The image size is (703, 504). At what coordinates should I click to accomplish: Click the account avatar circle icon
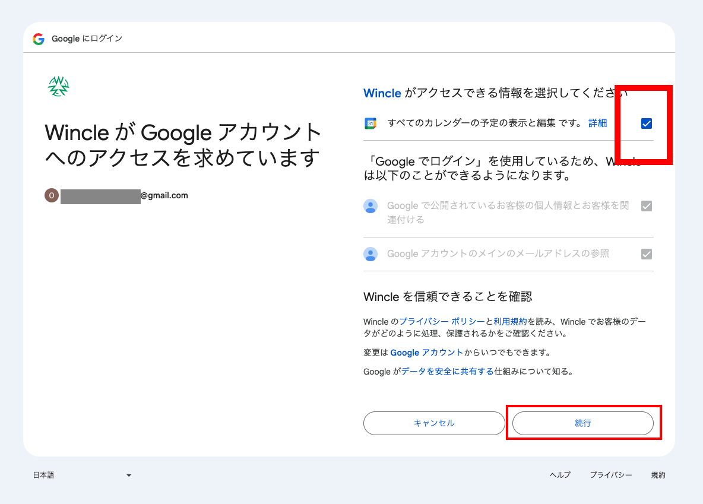(x=51, y=195)
